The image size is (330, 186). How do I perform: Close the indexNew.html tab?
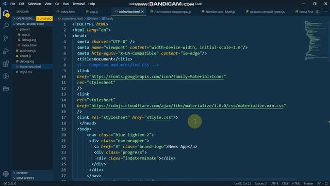tap(142, 12)
